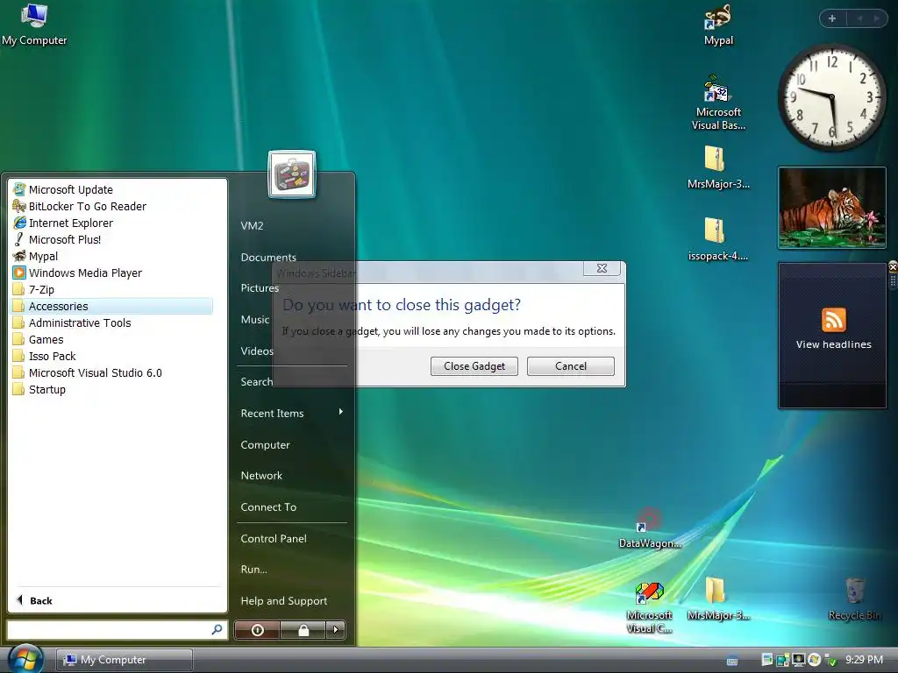Click the 9:29 PM taskbar clock

click(x=864, y=660)
